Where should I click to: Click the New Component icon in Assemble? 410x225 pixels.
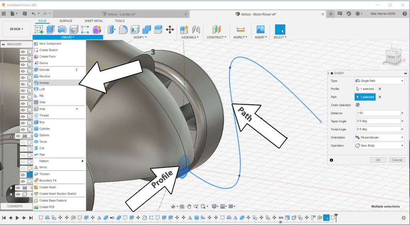tap(184, 30)
